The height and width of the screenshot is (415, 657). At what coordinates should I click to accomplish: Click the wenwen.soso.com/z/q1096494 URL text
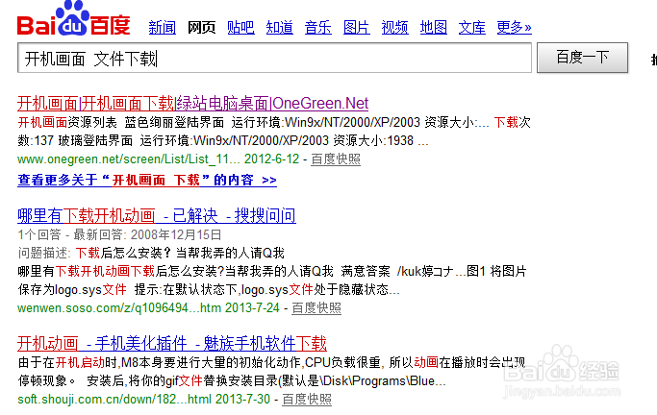(x=119, y=308)
